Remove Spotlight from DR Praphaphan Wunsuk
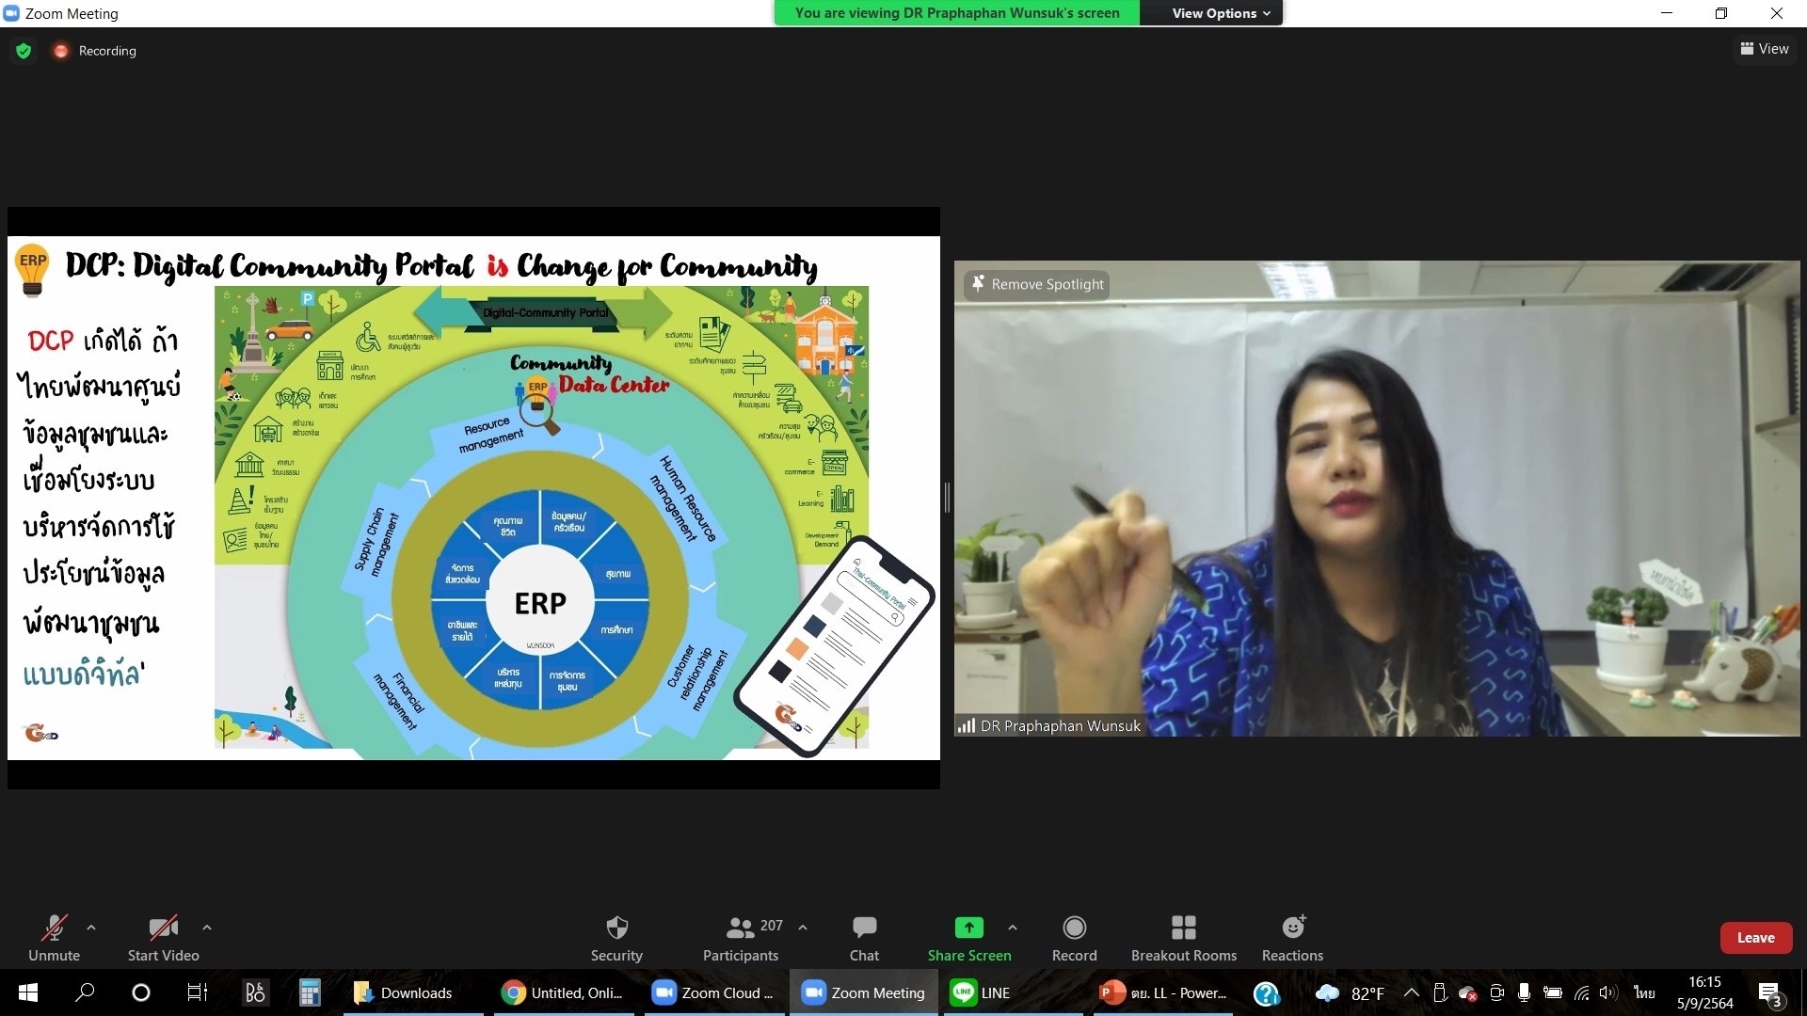1807x1016 pixels. pos(1035,284)
